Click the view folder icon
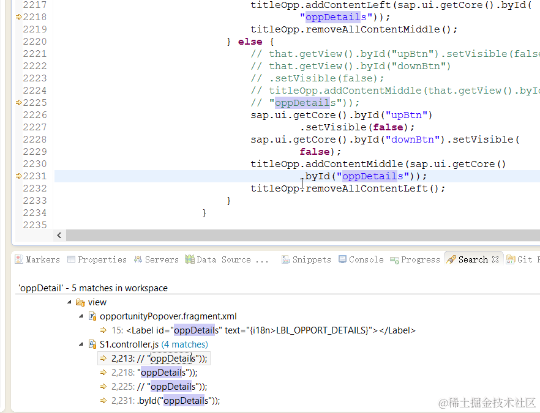This screenshot has height=413, width=540. coord(80,302)
